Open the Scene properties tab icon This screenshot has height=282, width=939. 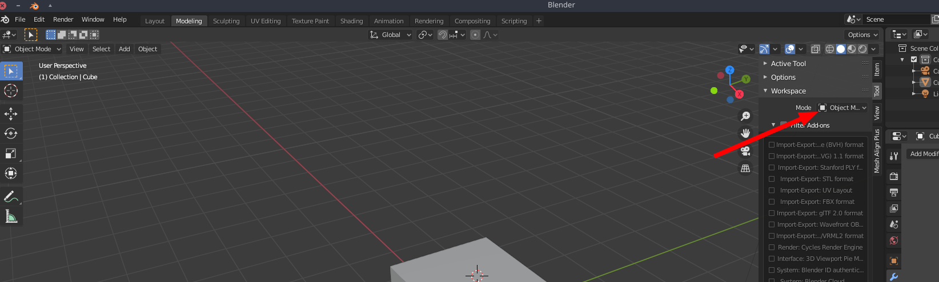(894, 224)
